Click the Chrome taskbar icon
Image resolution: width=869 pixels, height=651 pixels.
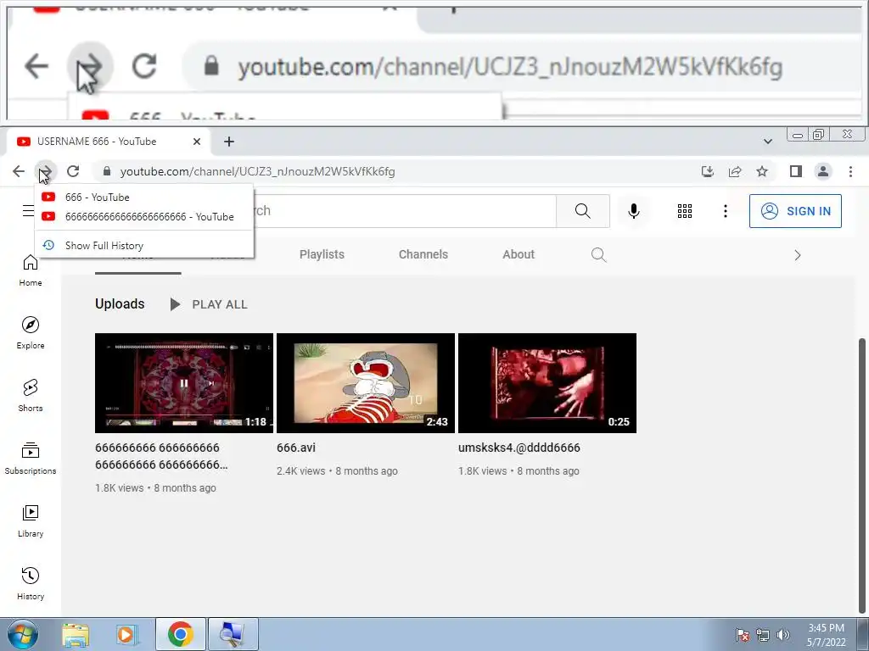(180, 634)
